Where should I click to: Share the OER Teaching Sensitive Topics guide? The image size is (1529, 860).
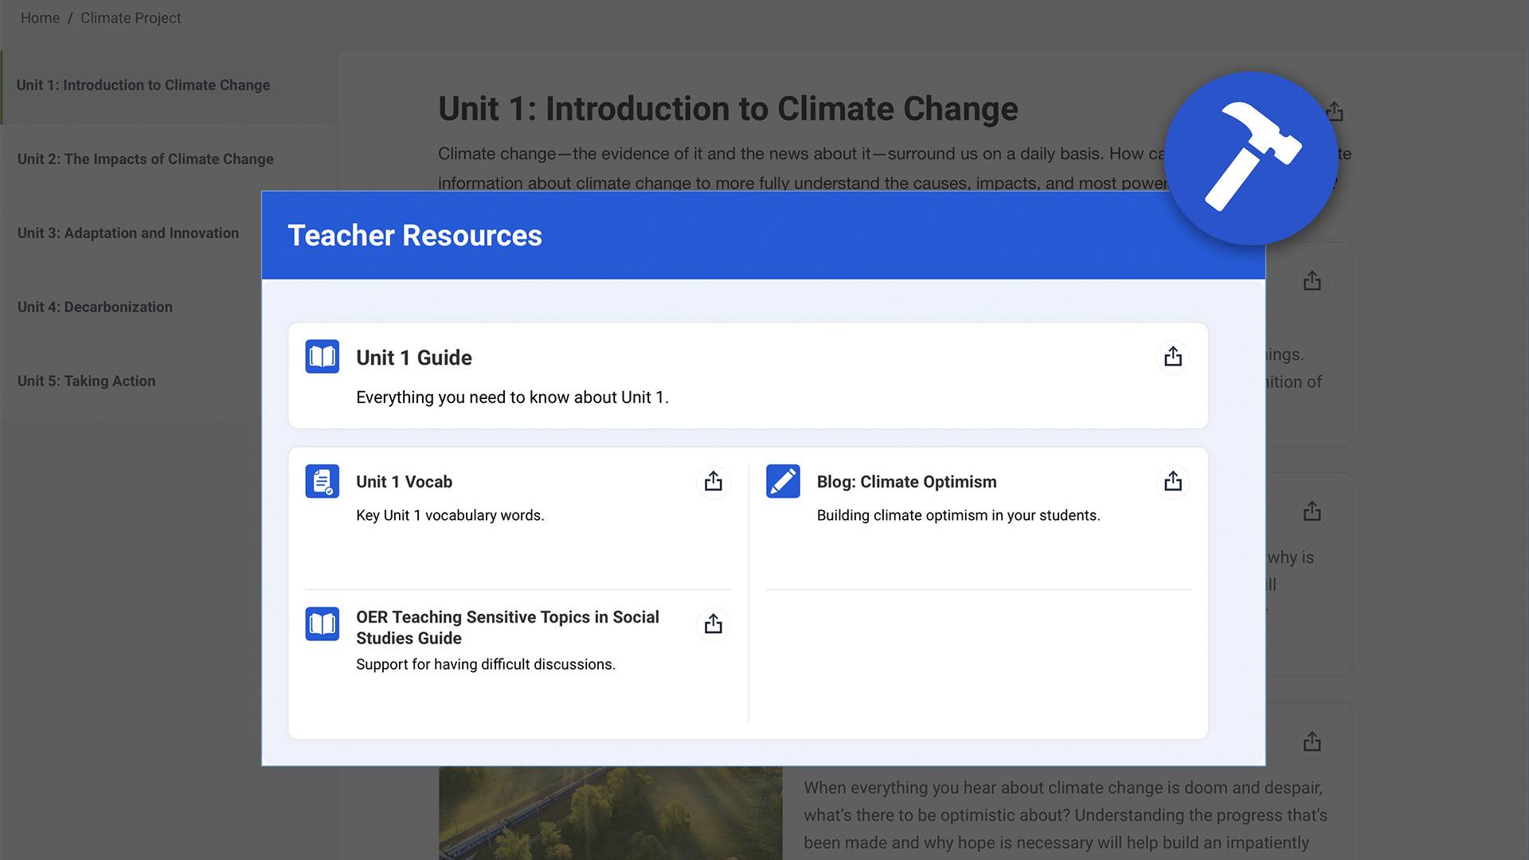tap(713, 623)
